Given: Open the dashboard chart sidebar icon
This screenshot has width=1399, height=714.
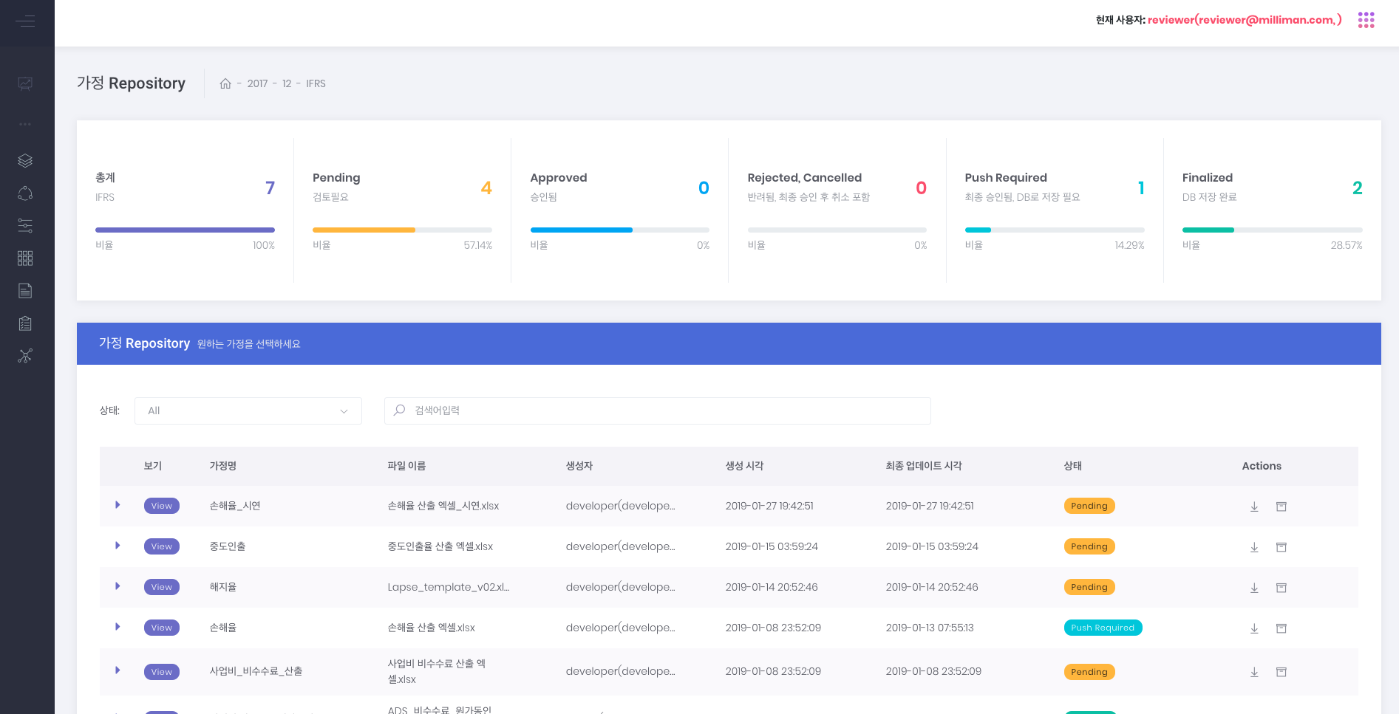Looking at the screenshot, I should tap(25, 84).
